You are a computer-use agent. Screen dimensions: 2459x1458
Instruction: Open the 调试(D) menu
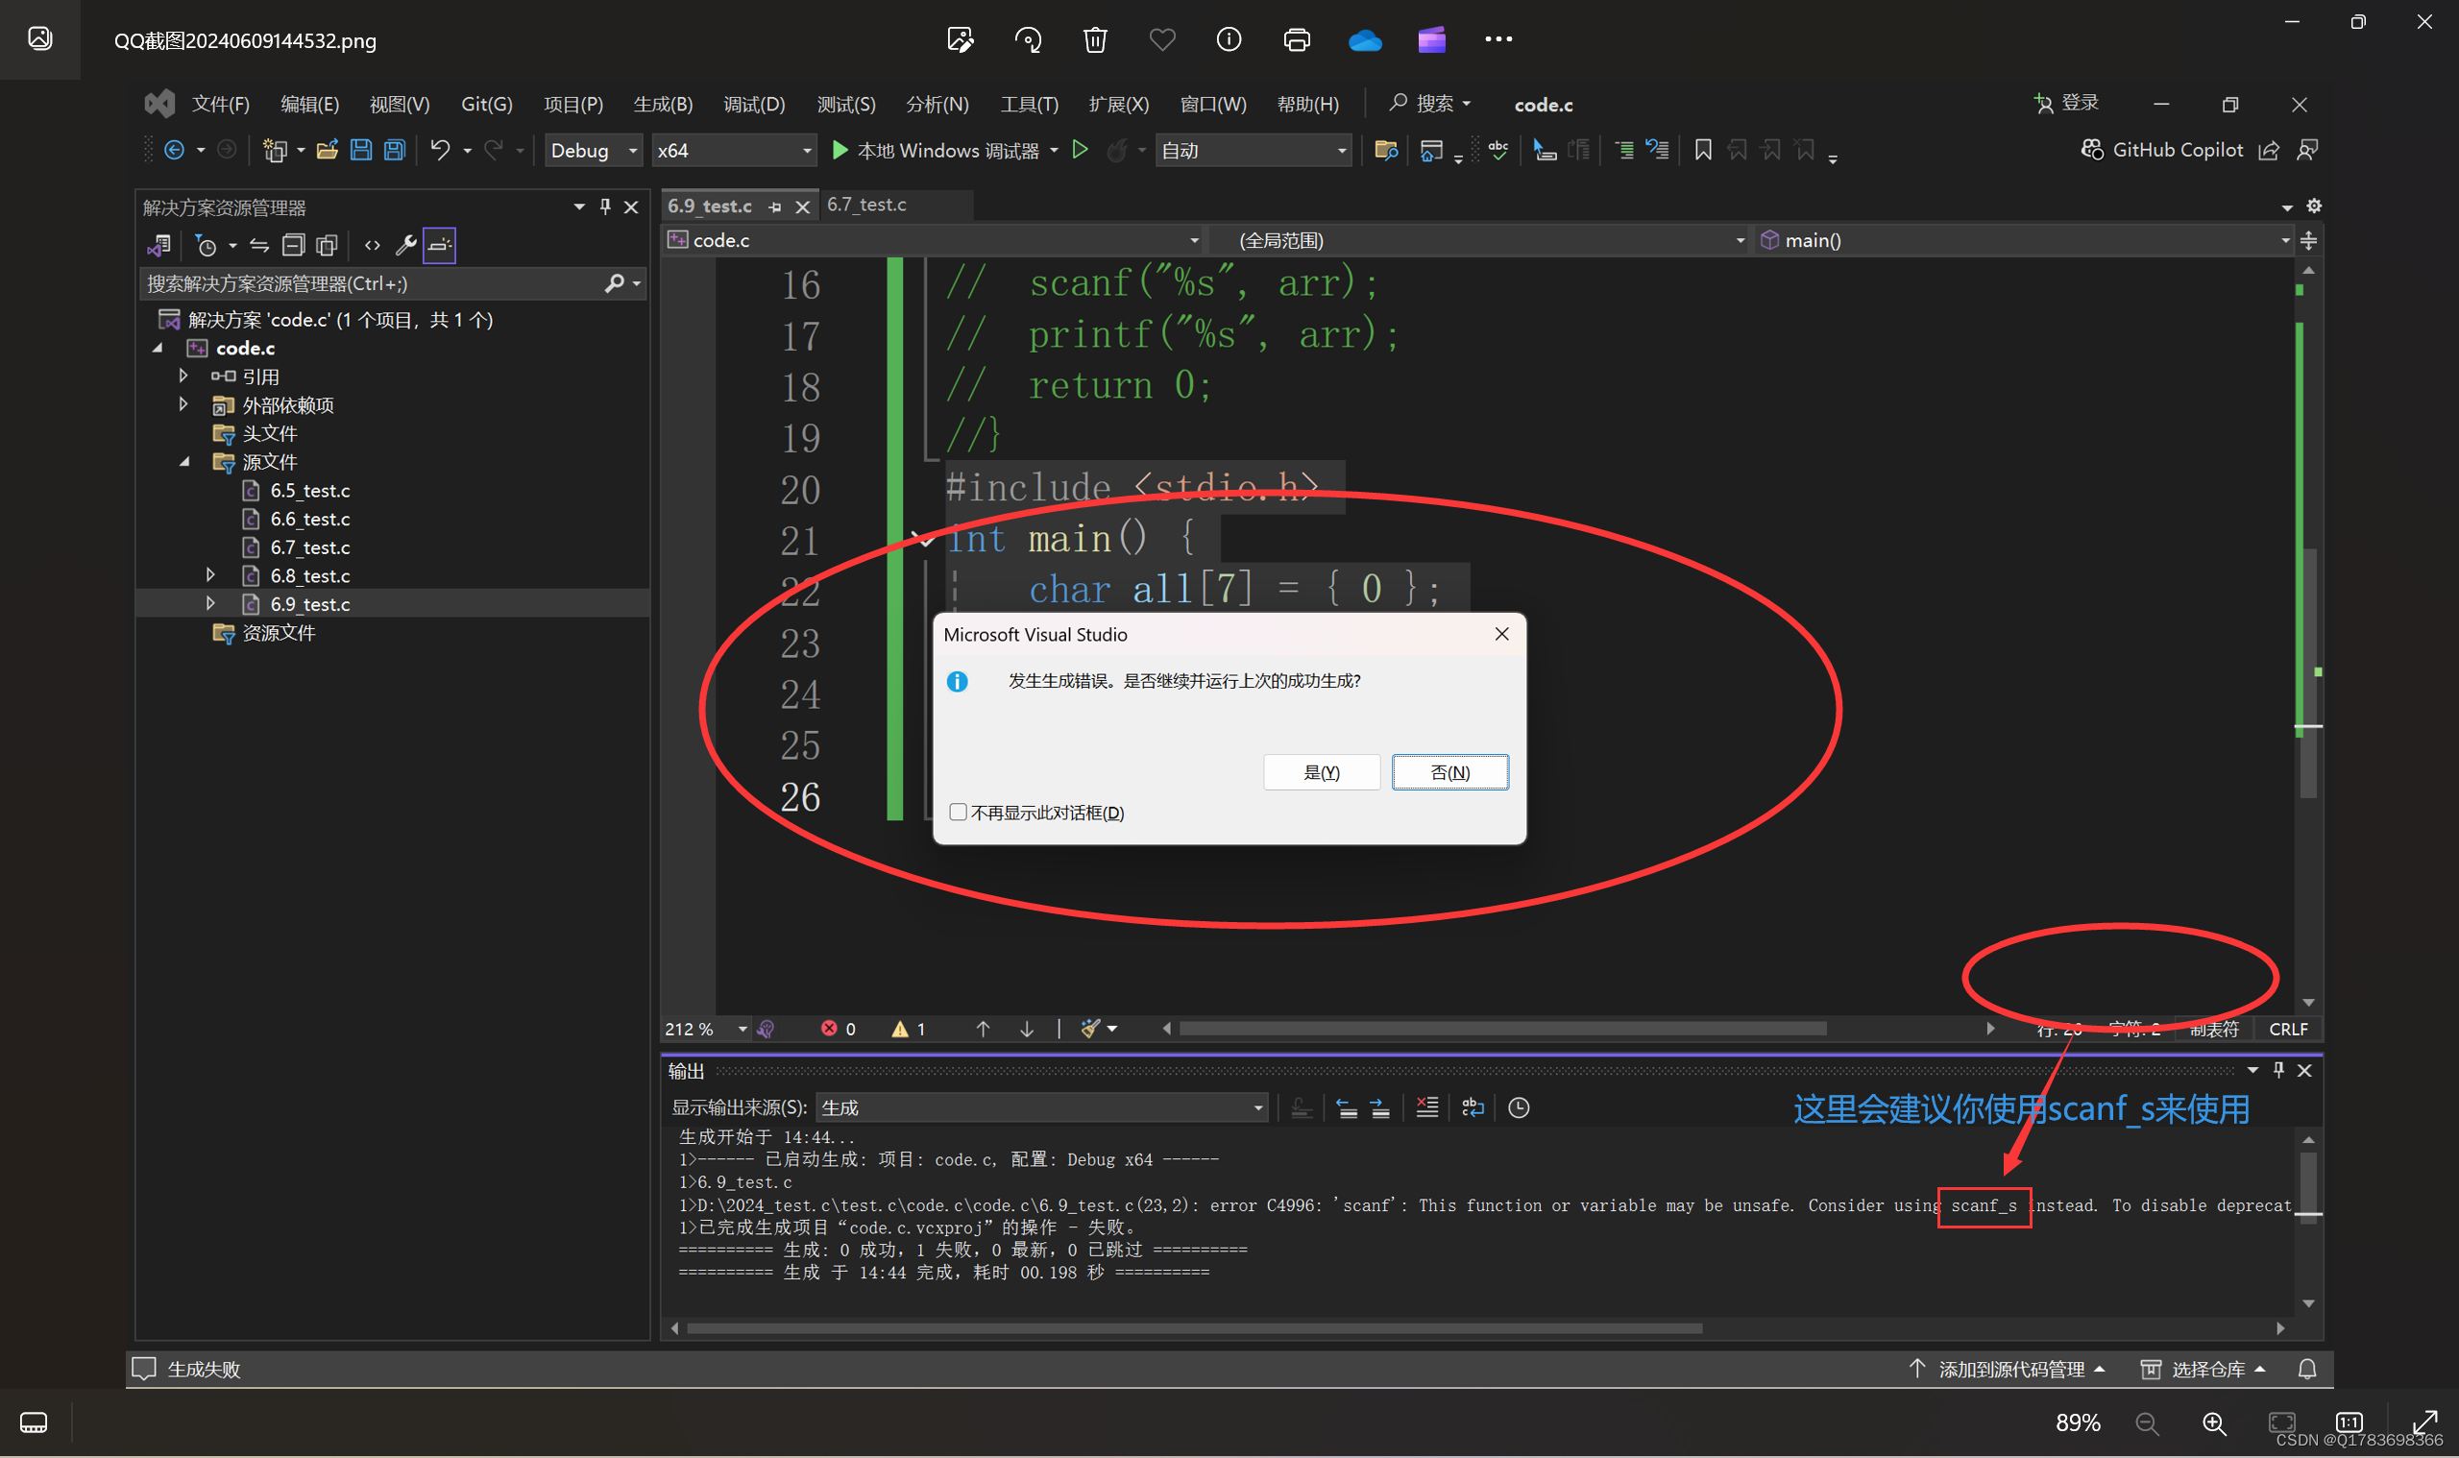point(753,104)
